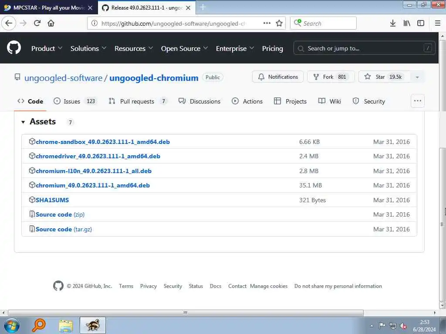Open the Code tab
This screenshot has height=334, width=446.
(30, 101)
